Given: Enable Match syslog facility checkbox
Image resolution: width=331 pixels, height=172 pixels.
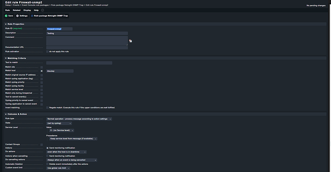Looking at the screenshot, I should [42, 86].
